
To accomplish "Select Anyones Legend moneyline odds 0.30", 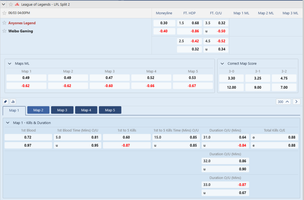I will 164,23.
